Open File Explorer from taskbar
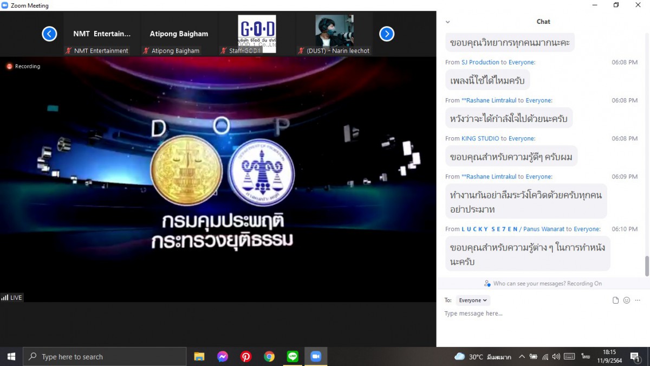 pos(199,357)
